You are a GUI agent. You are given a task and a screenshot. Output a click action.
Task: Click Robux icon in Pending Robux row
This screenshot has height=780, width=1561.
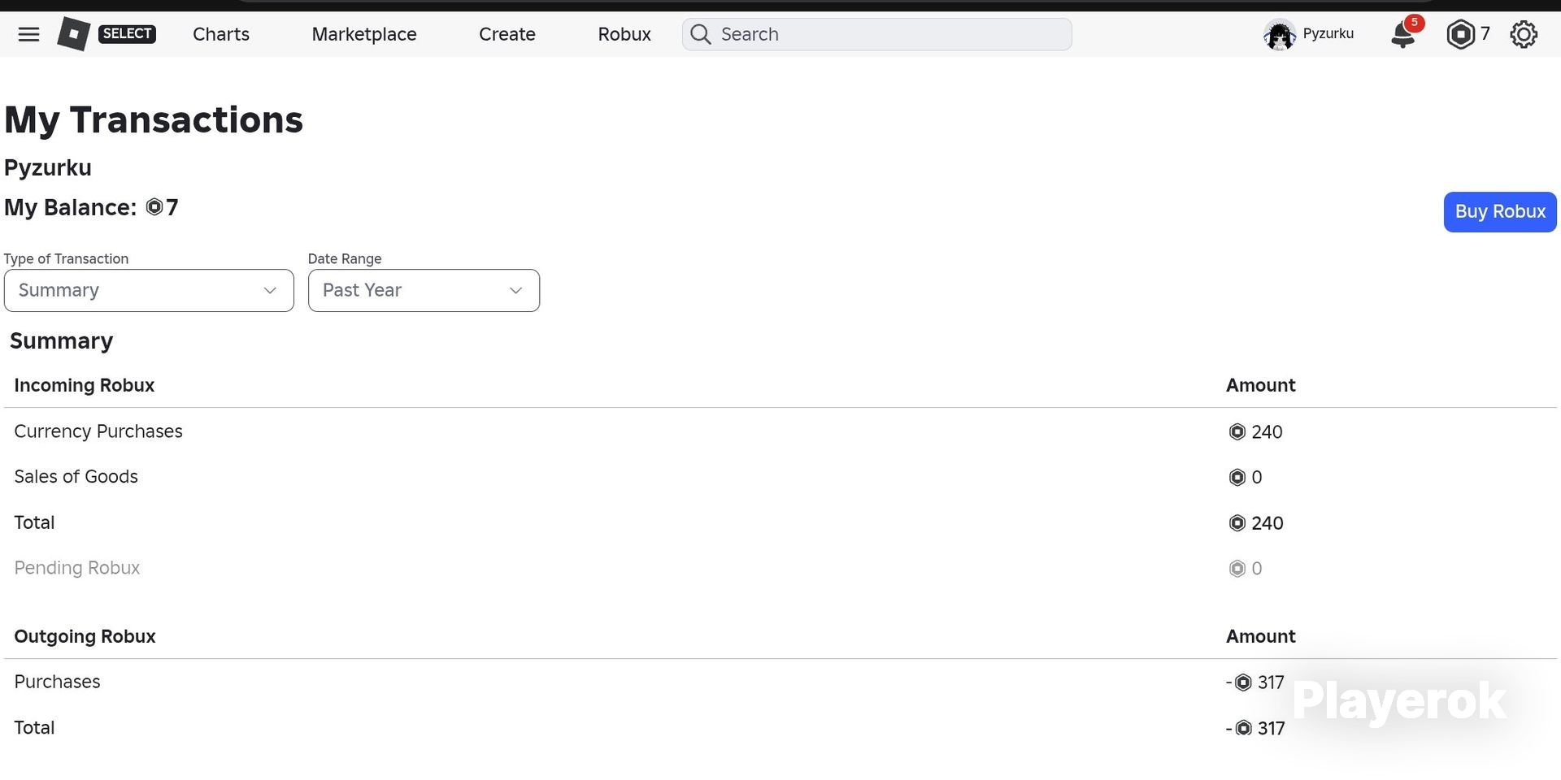pos(1237,568)
